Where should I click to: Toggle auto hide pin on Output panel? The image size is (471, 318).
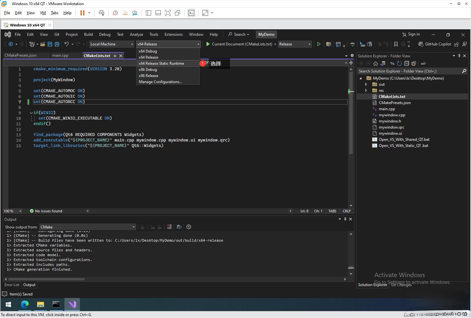click(345, 219)
